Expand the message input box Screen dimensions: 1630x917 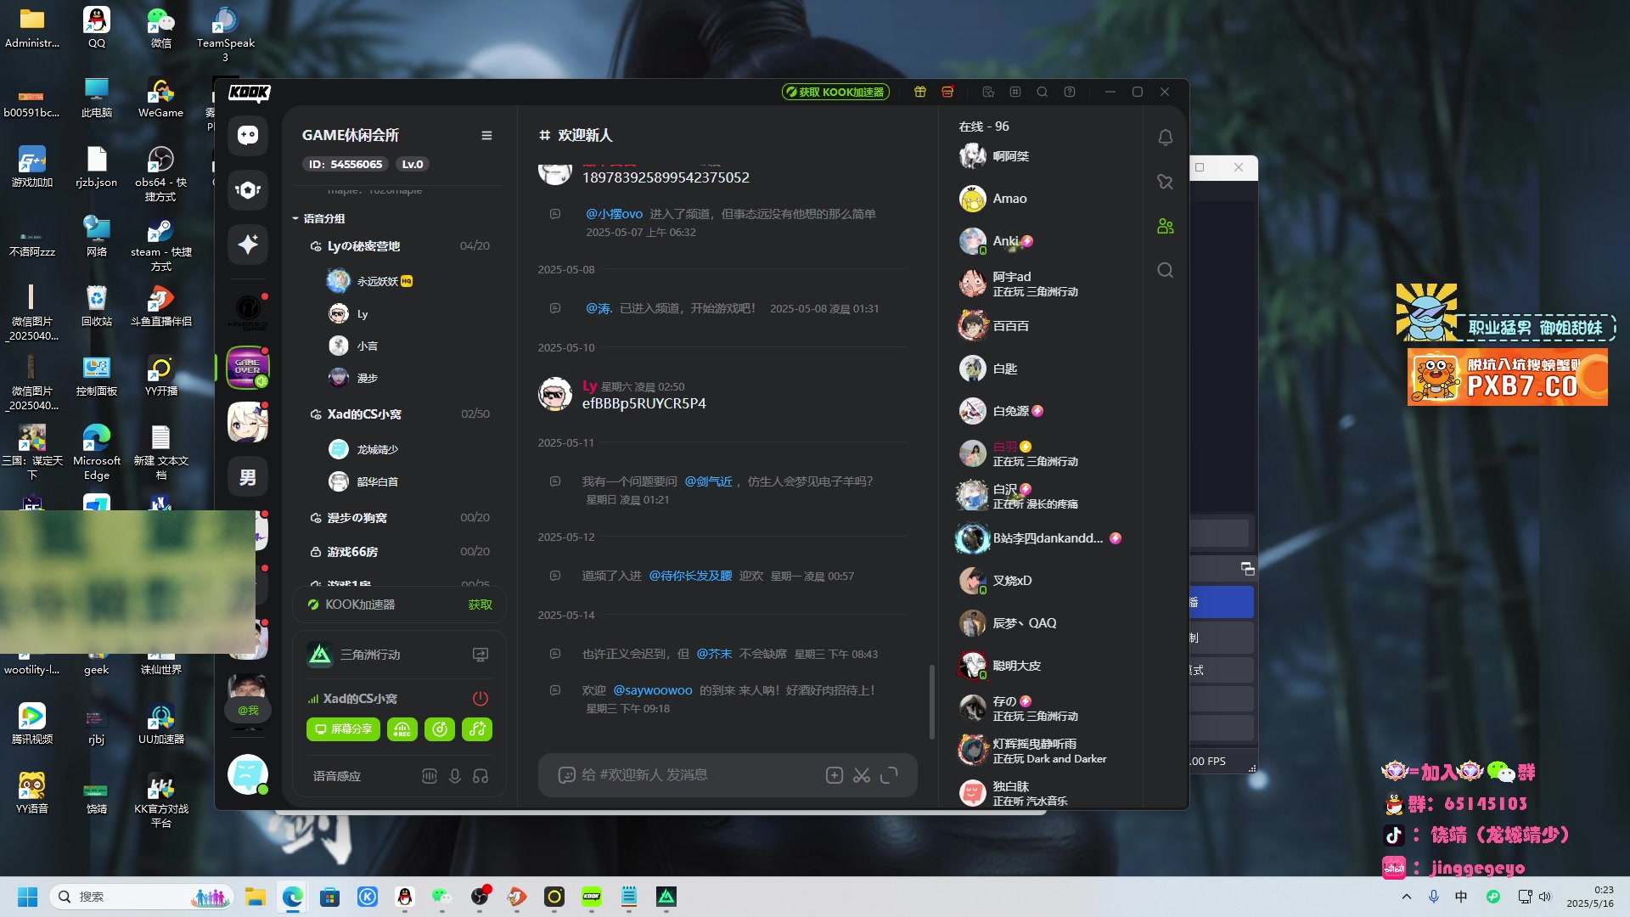click(889, 775)
